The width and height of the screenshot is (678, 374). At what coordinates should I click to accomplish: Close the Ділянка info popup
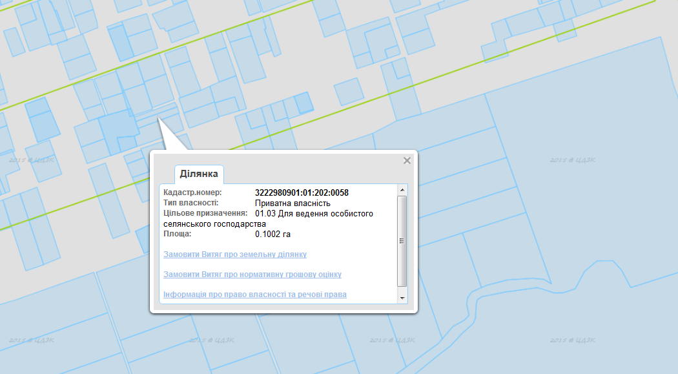(x=407, y=160)
